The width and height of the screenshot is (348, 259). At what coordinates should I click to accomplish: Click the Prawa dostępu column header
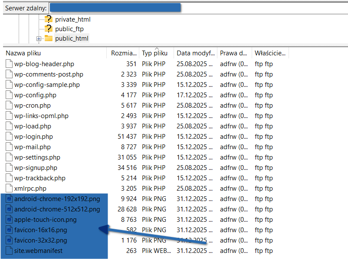click(234, 53)
